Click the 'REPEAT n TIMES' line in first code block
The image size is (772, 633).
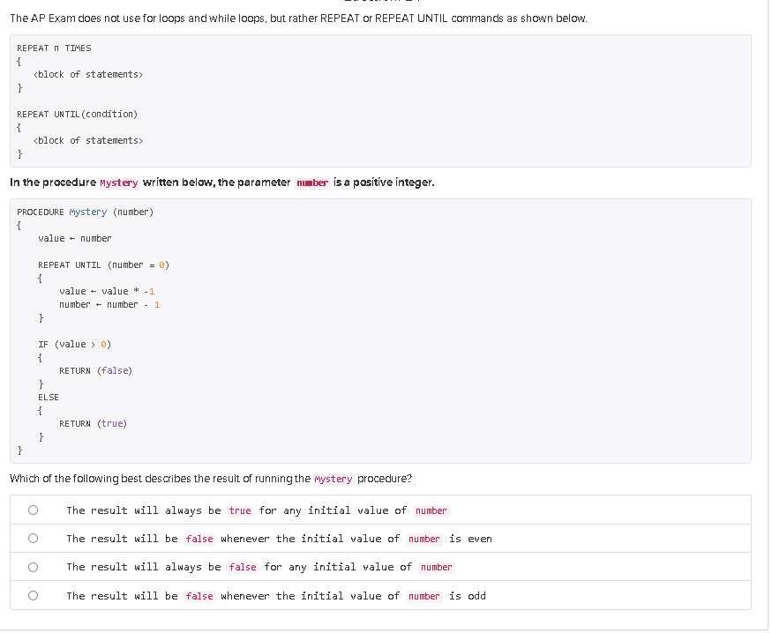(x=54, y=48)
